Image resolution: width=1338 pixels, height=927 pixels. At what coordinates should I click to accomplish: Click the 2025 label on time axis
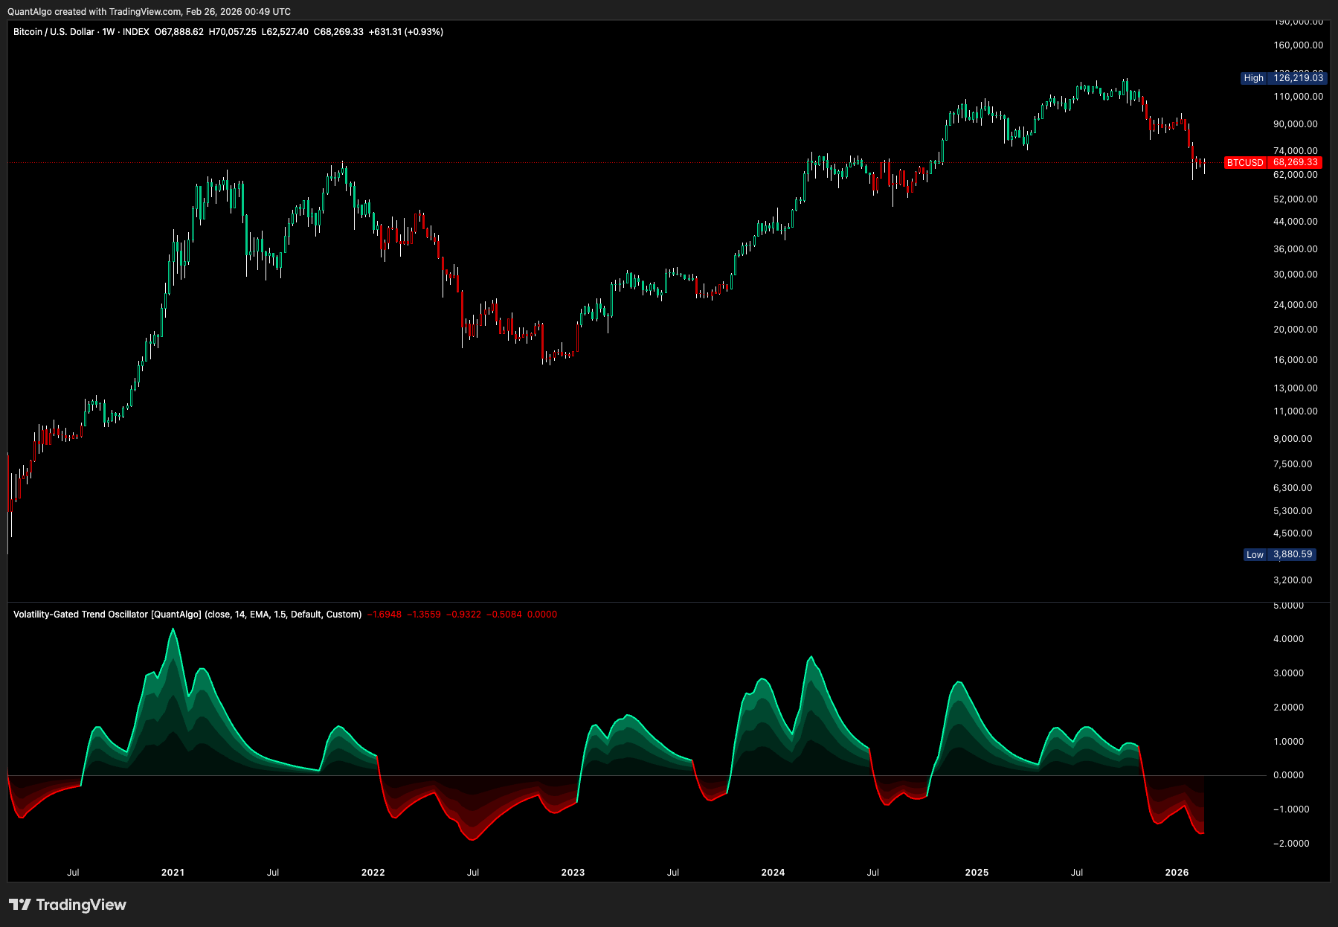[x=977, y=872]
